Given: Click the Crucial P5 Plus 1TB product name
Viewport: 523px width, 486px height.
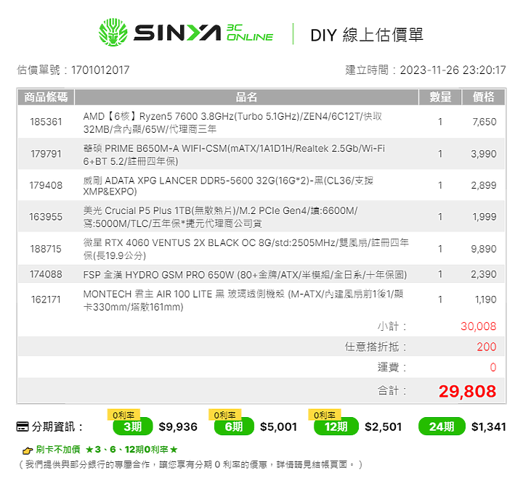Looking at the screenshot, I should tap(220, 217).
